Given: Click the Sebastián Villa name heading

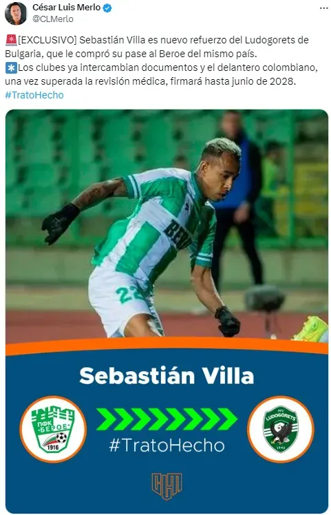Looking at the screenshot, I should coord(167,375).
